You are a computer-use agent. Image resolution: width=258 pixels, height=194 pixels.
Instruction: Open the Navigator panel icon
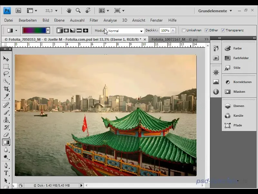coord(216,72)
